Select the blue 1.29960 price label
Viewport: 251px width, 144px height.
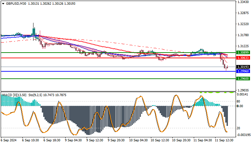(243, 71)
